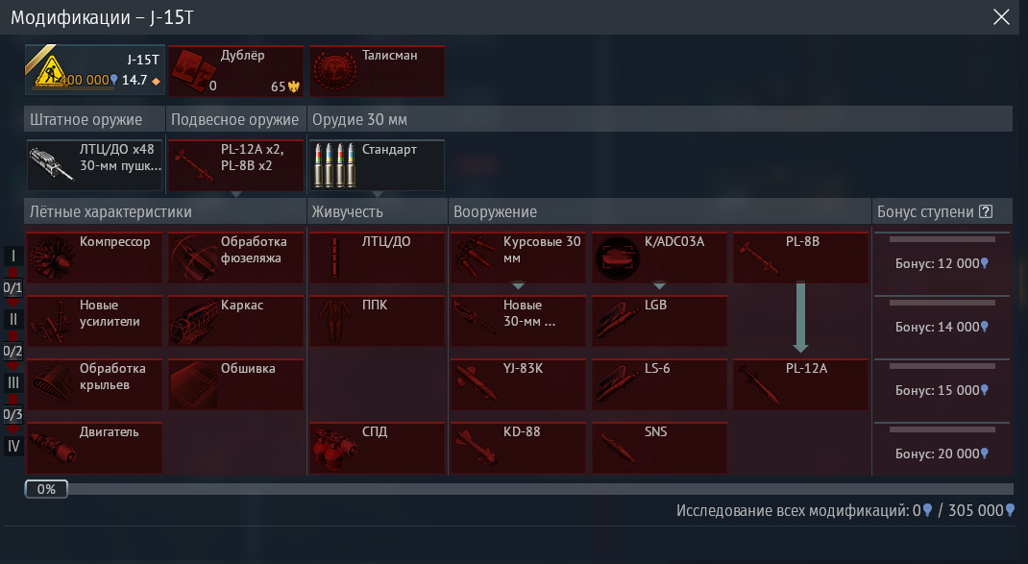
Task: Open the Штатное оружие ЛТЦ/ДО x48 slot
Action: pos(95,165)
